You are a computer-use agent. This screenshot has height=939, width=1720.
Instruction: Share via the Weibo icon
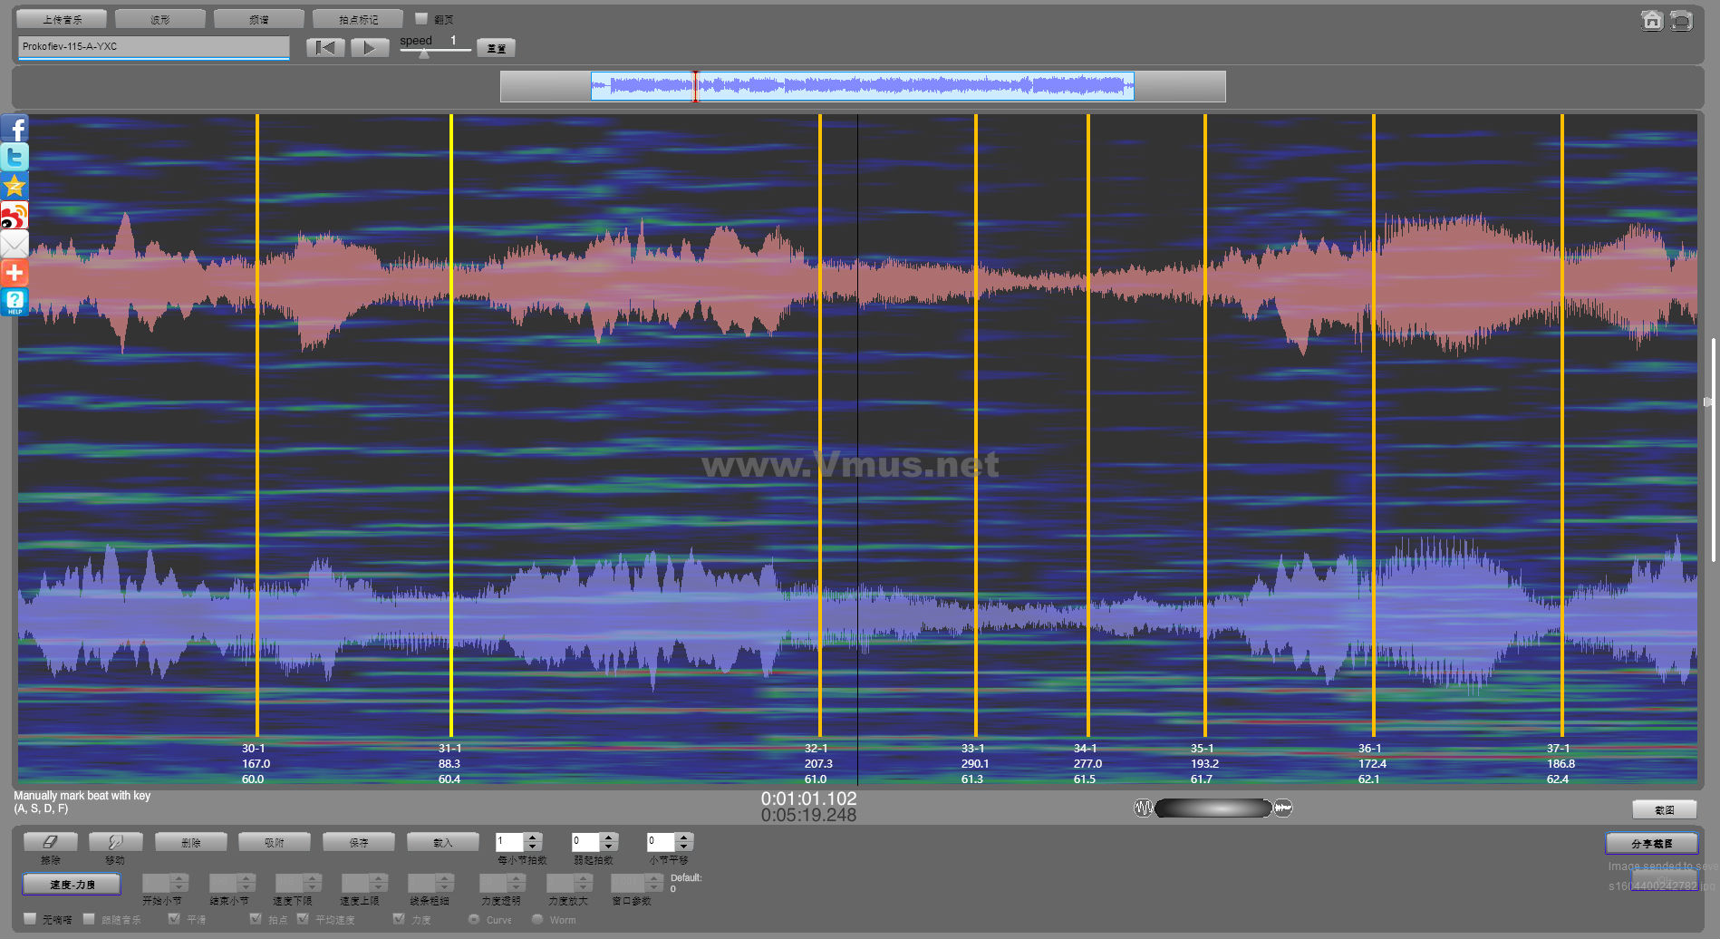(14, 215)
